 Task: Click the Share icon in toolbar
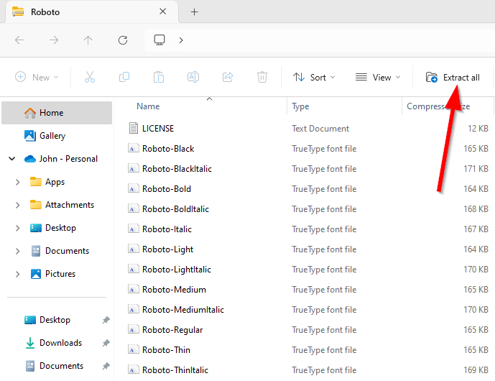coord(228,77)
